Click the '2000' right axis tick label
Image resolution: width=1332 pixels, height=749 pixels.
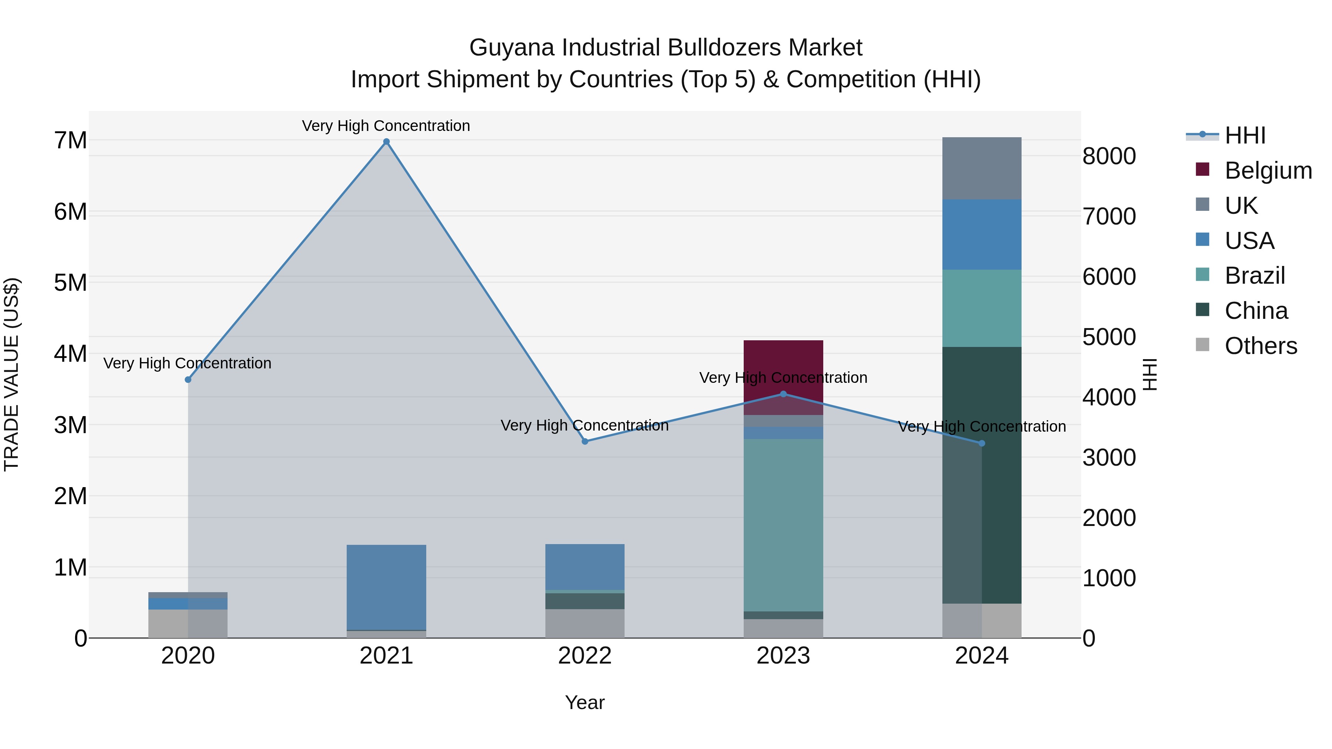(x=1109, y=517)
